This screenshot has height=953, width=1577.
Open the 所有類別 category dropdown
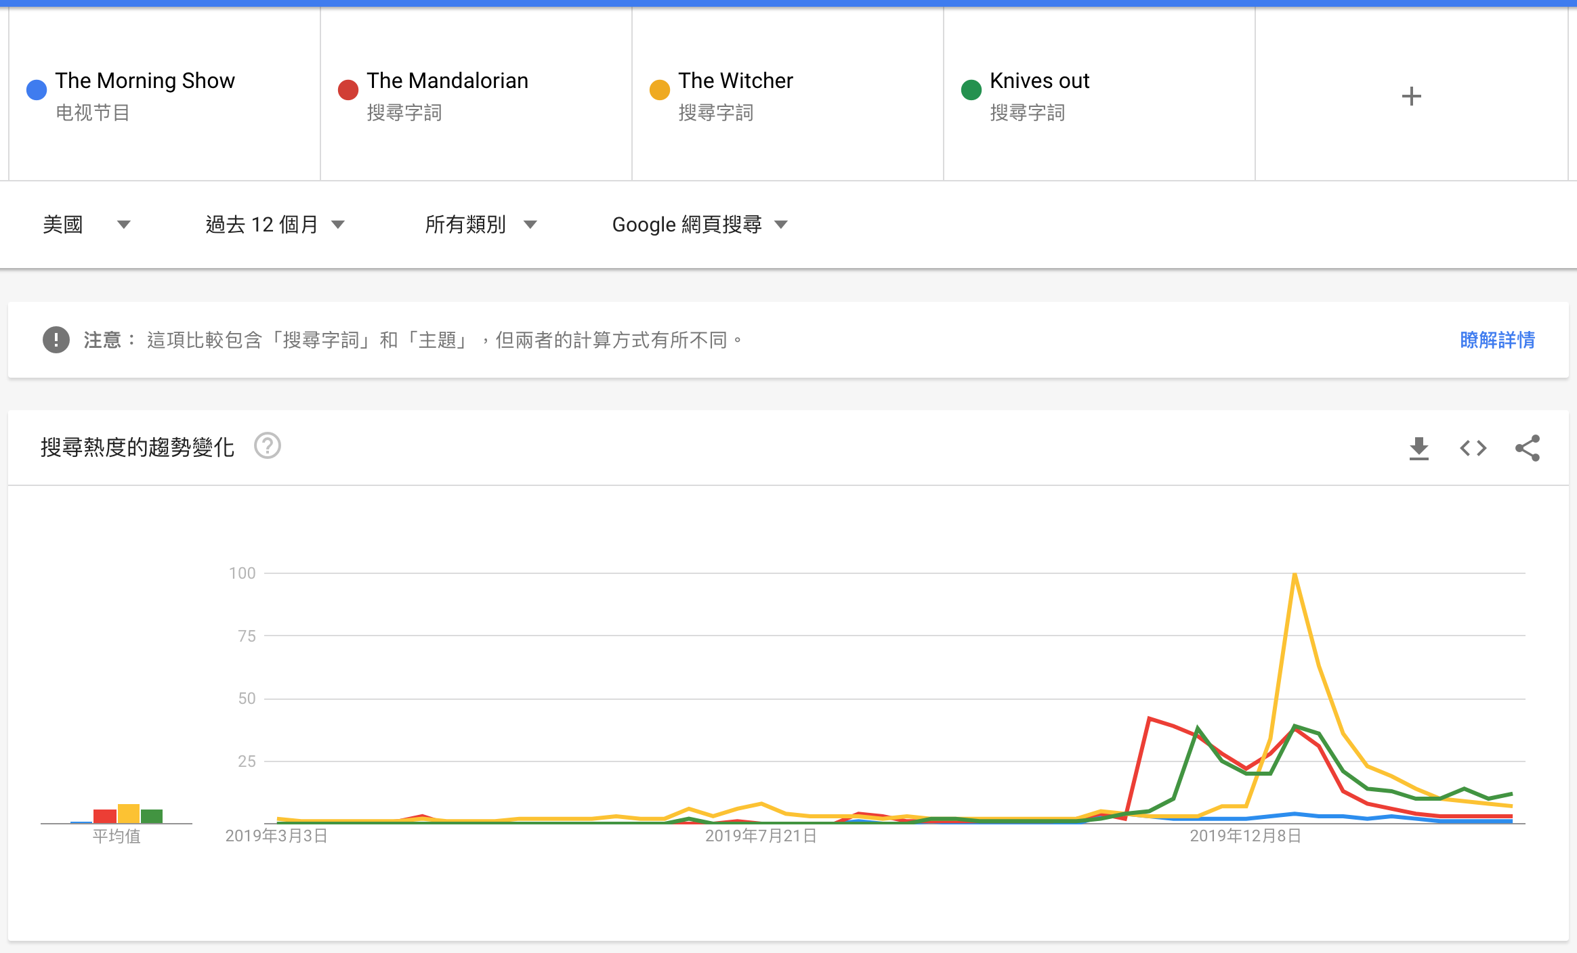pyautogui.click(x=481, y=224)
